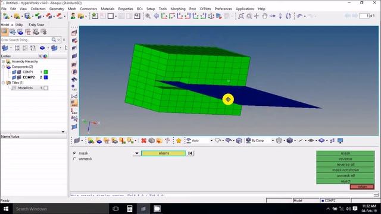Click the pan hand icon
Viewport: 381px width, 214px height.
pos(264,16)
